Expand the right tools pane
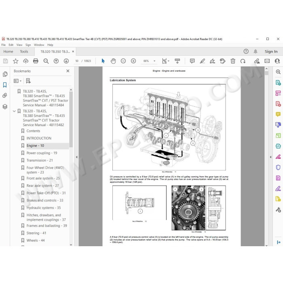Viewport: 283px width, 283px height. point(279,242)
